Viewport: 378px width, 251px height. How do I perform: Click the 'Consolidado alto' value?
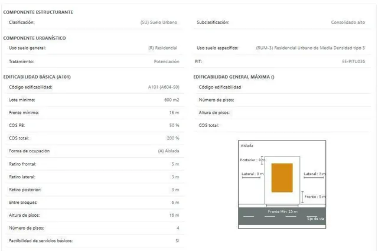348,22
